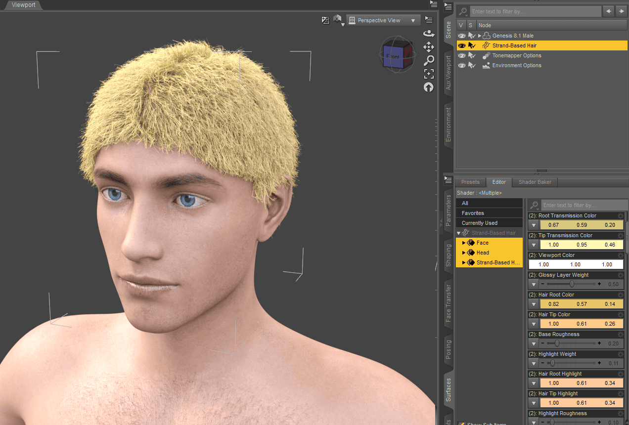The image size is (629, 425).
Task: Click the Frame item viewport icon
Action: point(428,74)
